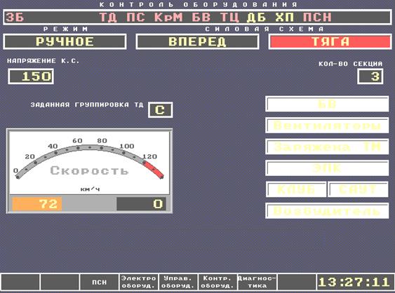Image resolution: width=395 pixels, height=293 pixels.
Task: Select the ВПЕРЕД direction field
Action: 197,41
